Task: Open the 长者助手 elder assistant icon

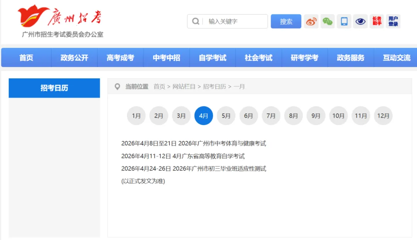Action: [x=376, y=22]
